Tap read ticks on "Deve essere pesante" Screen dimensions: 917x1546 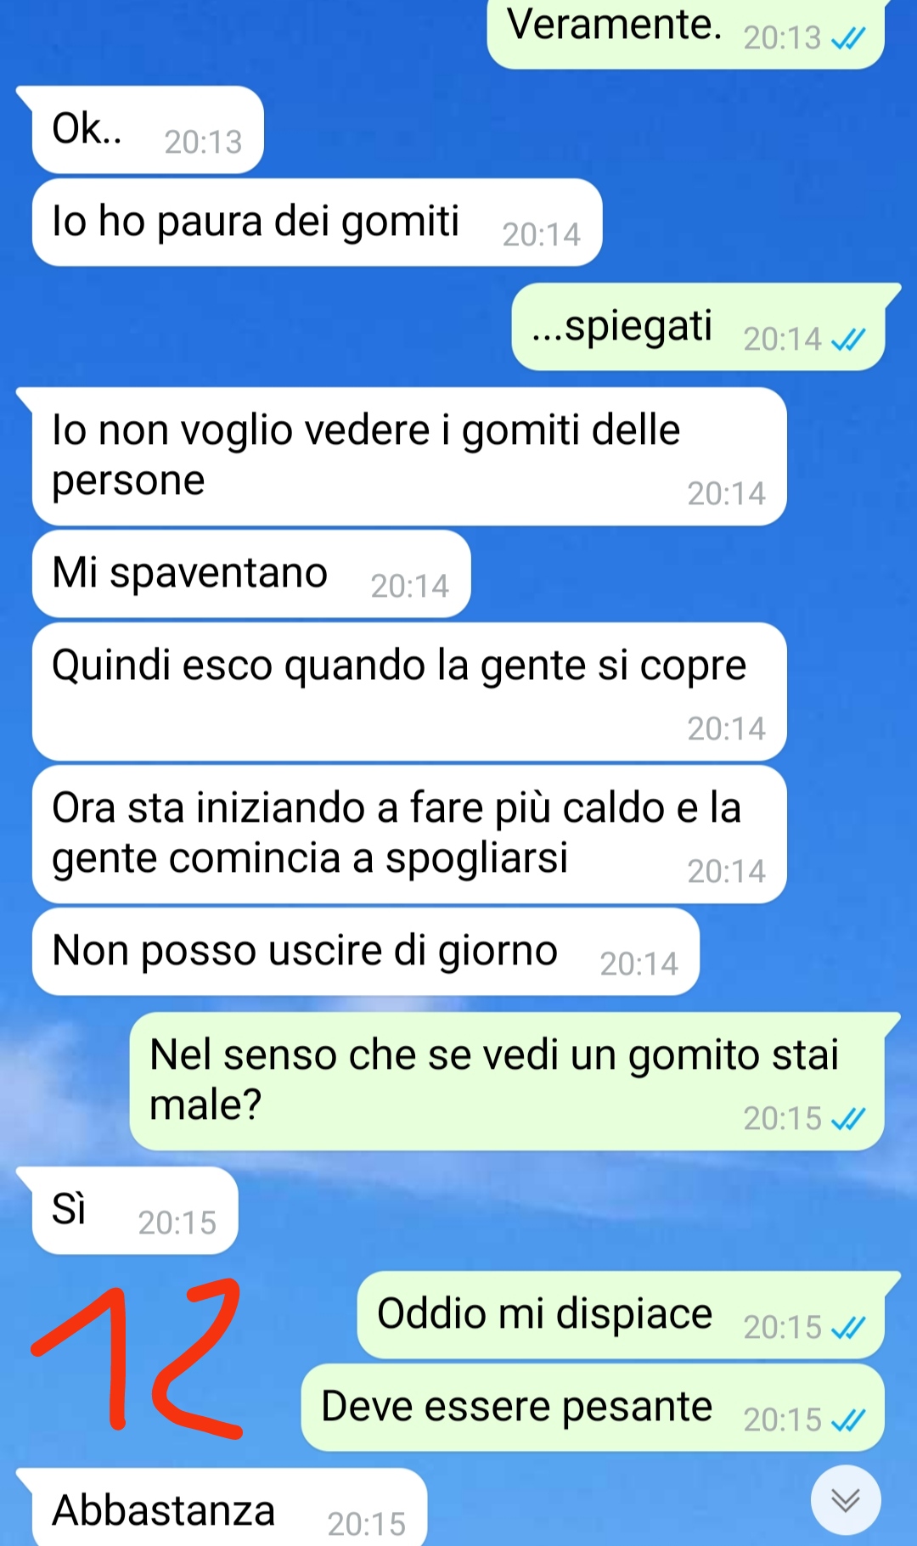pyautogui.click(x=848, y=1420)
